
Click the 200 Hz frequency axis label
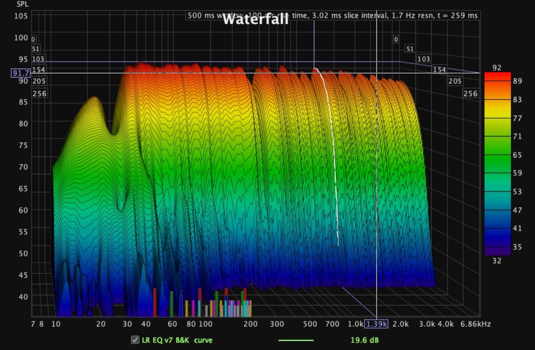[251, 324]
